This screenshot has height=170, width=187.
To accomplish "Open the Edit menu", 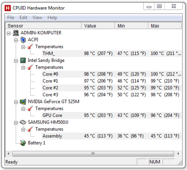I will [23, 18].
